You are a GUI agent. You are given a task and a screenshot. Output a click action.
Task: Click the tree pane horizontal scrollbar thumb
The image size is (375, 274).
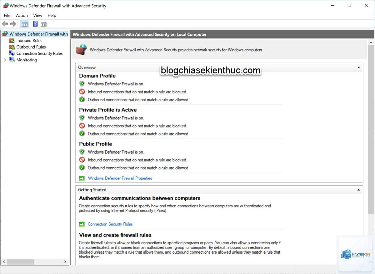tap(21, 262)
